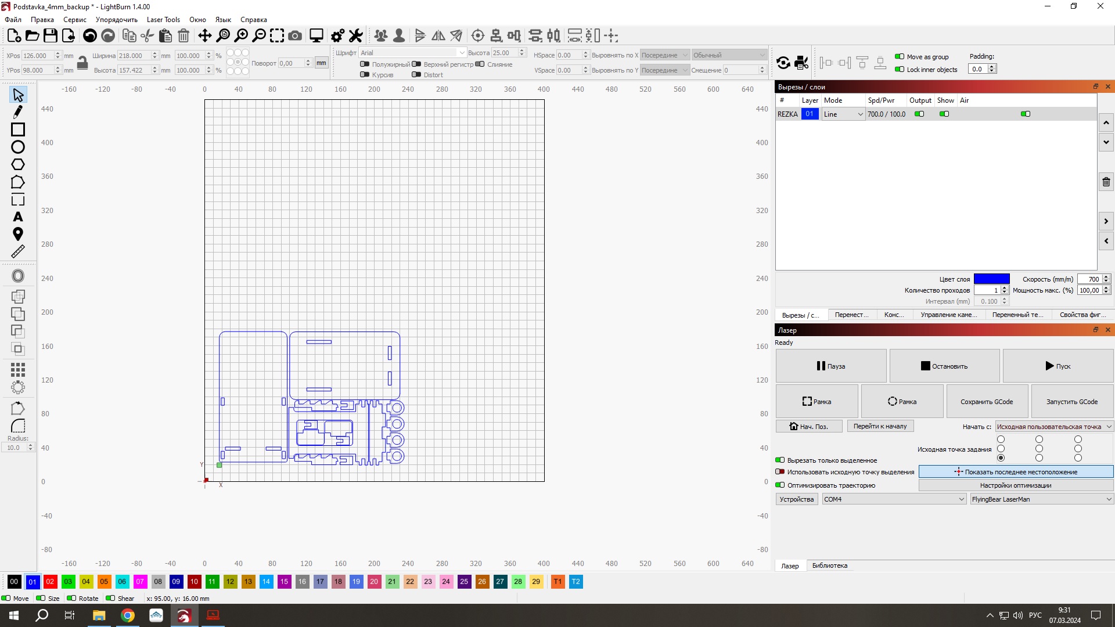Click the Mirror Horizontal icon

438,36
